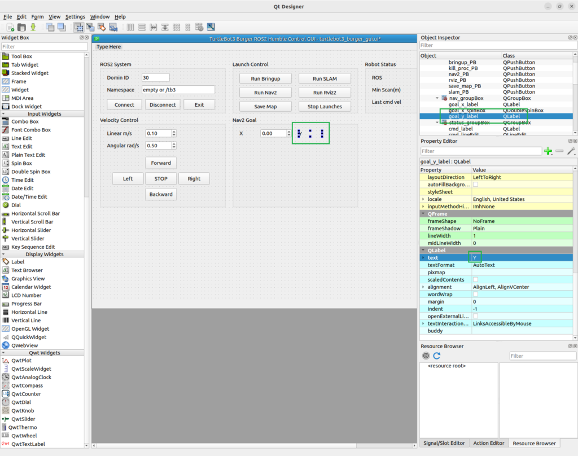The width and height of the screenshot is (578, 456).
Task: Collapse the QFrame property group
Action: [x=423, y=214]
